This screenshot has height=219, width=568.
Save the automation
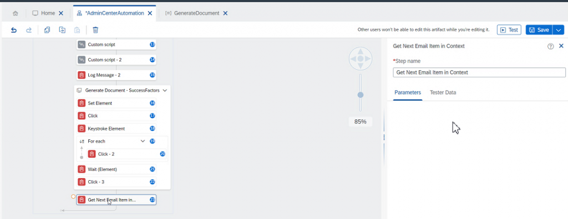(539, 30)
